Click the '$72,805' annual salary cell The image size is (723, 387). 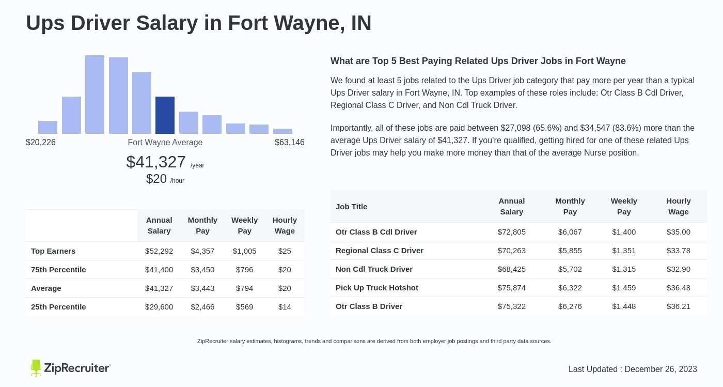coord(512,231)
